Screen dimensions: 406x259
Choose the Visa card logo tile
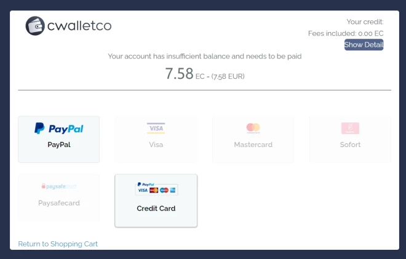(156, 128)
